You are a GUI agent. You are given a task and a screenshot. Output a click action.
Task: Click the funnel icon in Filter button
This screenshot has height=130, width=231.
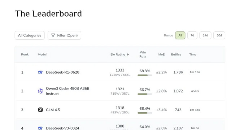click(53, 35)
